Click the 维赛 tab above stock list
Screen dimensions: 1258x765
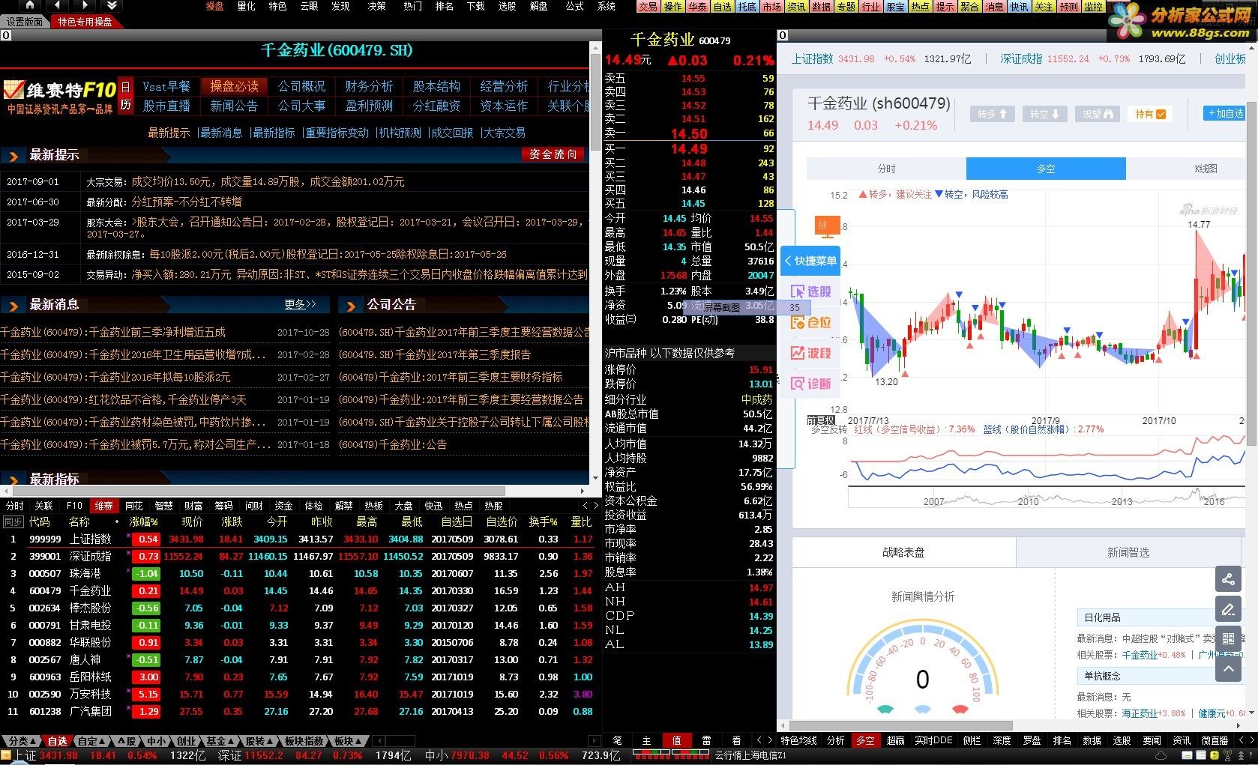pyautogui.click(x=103, y=506)
